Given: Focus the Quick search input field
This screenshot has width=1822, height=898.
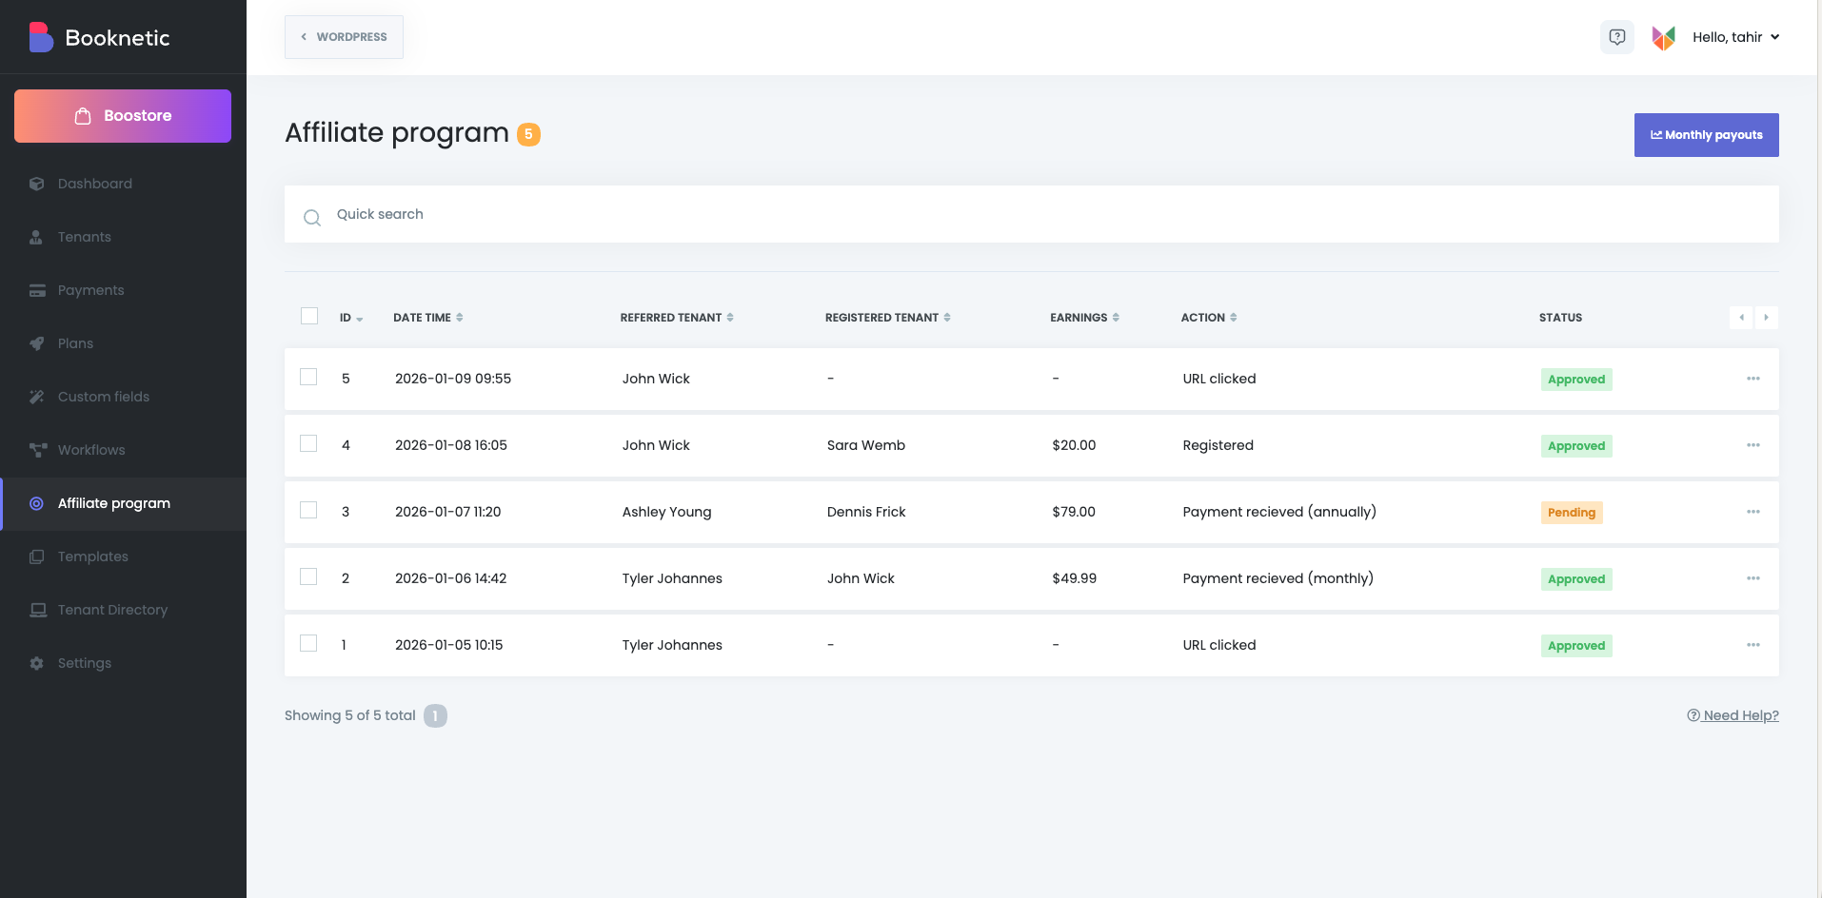Looking at the screenshot, I should coord(952,214).
